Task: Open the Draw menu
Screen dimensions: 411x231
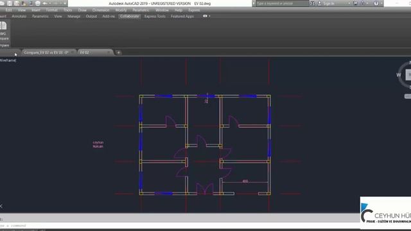Action: [x=82, y=10]
